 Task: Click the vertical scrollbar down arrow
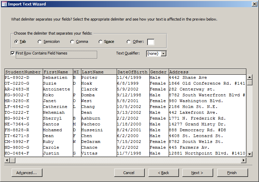click(249, 154)
